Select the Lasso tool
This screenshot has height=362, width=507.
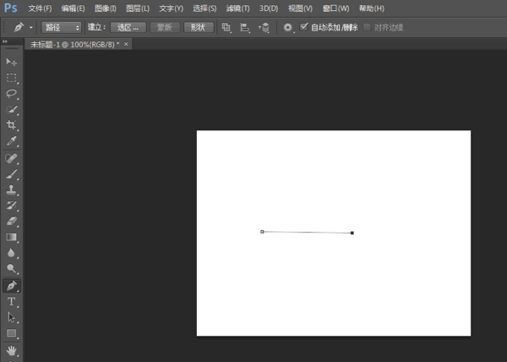coord(11,94)
